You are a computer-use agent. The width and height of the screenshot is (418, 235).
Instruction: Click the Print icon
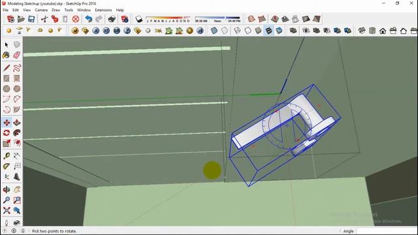pos(112,19)
